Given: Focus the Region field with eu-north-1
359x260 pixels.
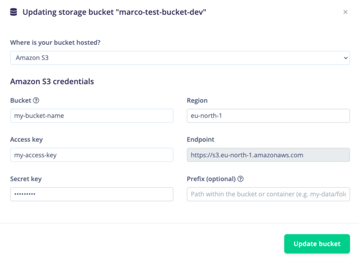Looking at the screenshot, I should click(268, 116).
